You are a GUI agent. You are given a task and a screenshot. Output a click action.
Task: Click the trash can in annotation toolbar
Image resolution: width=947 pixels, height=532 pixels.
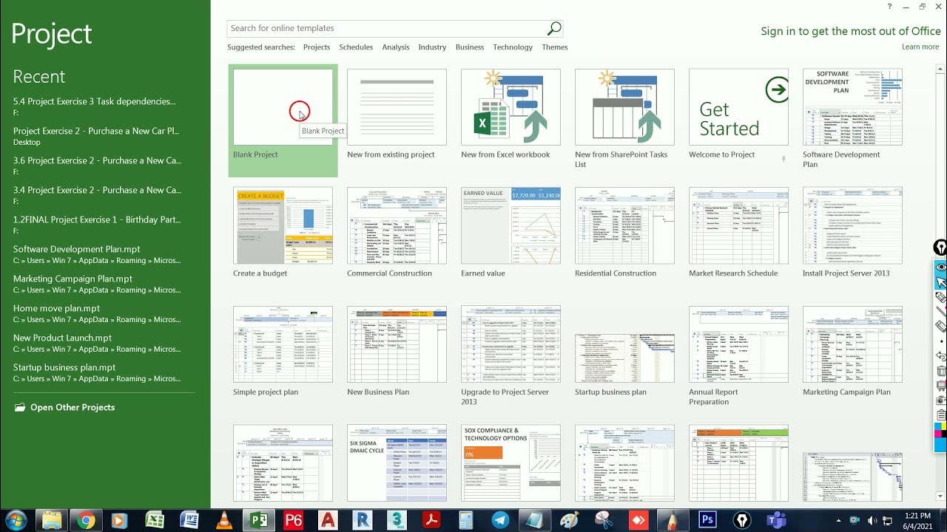click(941, 371)
